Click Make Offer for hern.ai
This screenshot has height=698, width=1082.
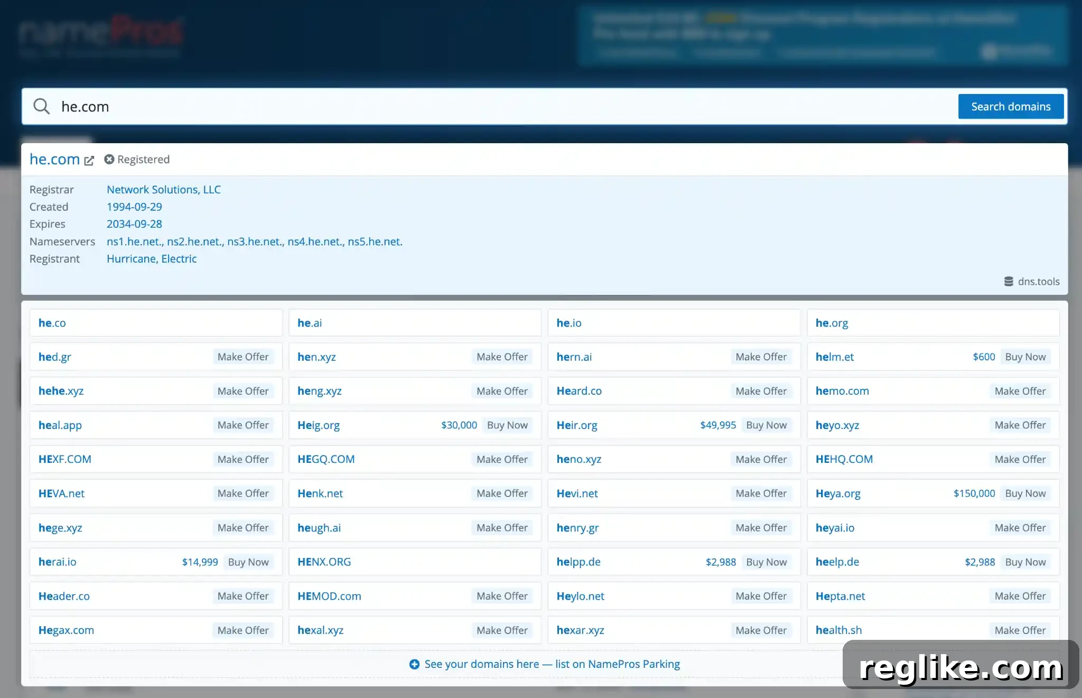point(761,357)
